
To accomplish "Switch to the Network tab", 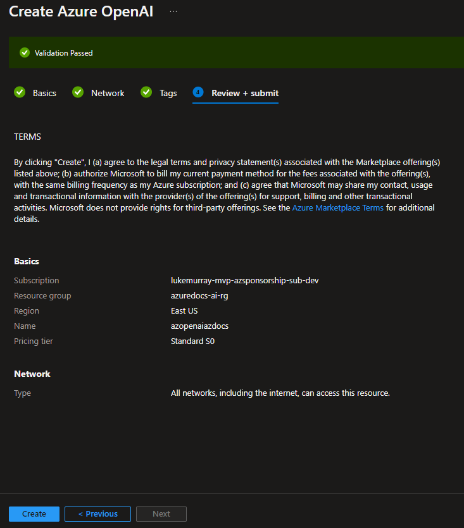I will [108, 94].
